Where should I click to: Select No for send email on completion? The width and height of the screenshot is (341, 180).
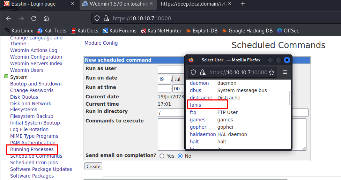tap(180, 156)
